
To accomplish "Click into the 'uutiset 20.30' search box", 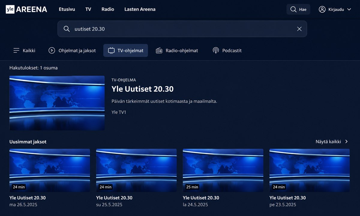I will tap(182, 29).
